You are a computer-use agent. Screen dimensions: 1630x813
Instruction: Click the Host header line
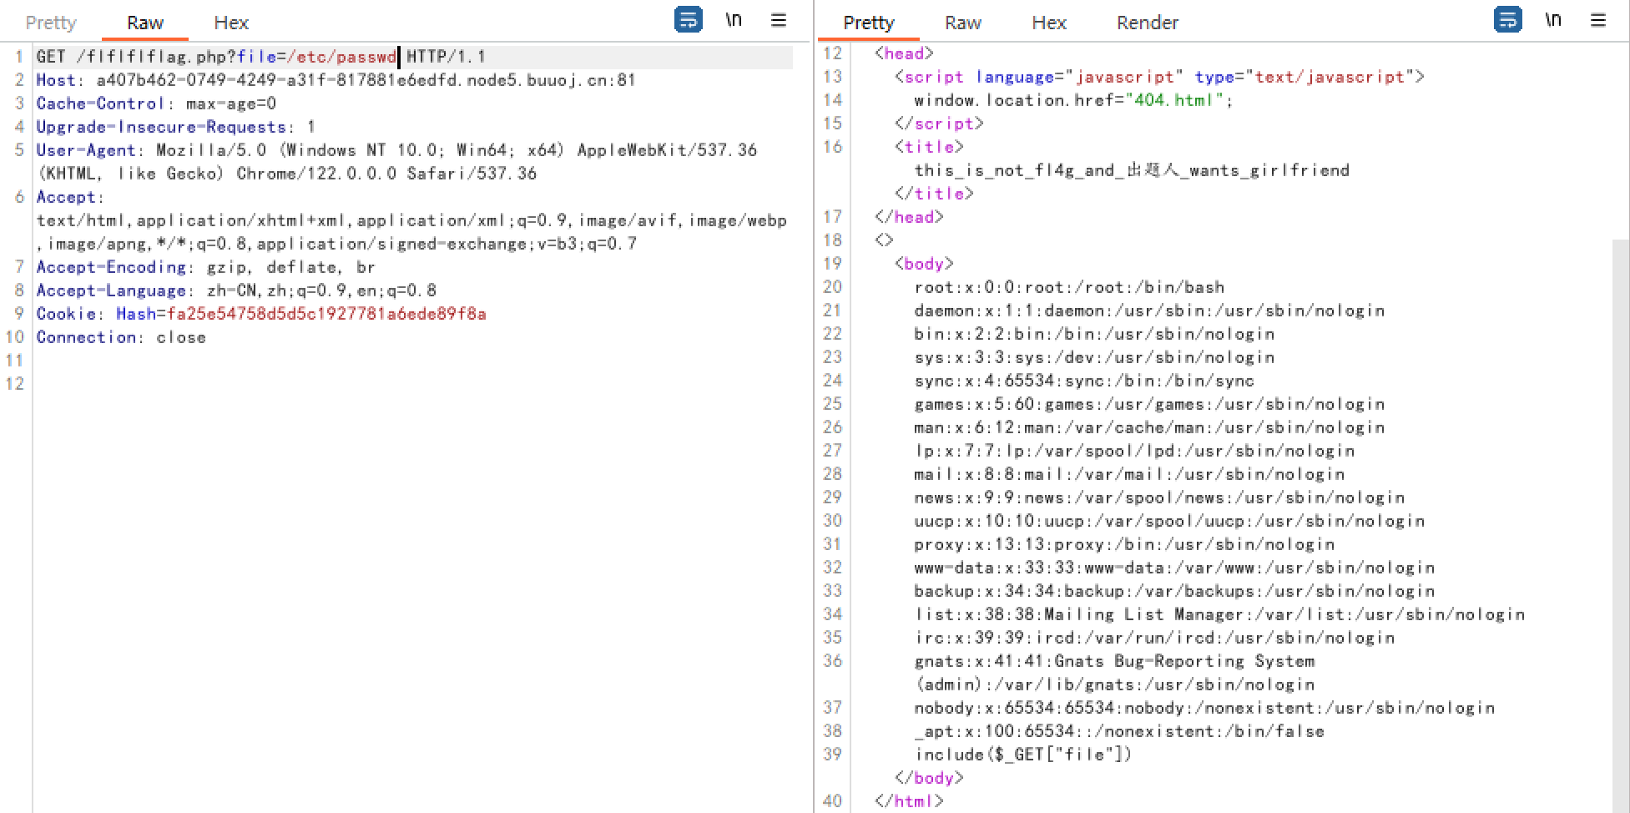coord(336,80)
